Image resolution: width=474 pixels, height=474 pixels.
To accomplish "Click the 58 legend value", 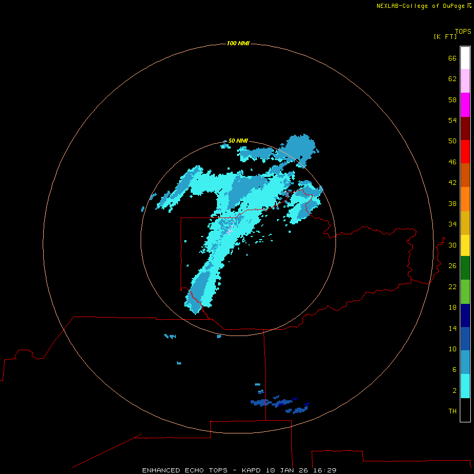I will point(452,100).
